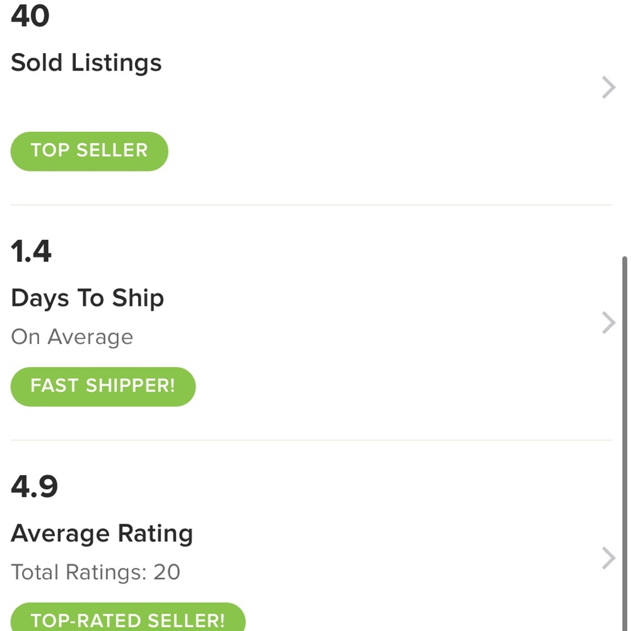Click the Days To Ship heading

pyautogui.click(x=87, y=298)
